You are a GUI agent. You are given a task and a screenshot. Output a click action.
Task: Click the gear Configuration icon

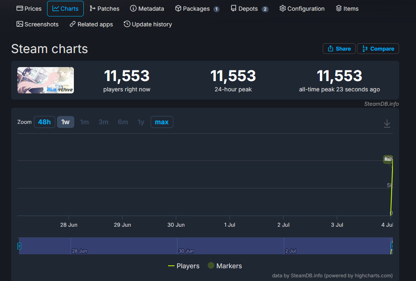[283, 9]
